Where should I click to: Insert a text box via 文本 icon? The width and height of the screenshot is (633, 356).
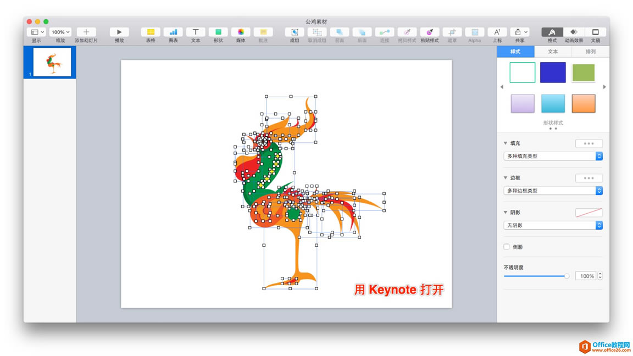click(x=196, y=33)
